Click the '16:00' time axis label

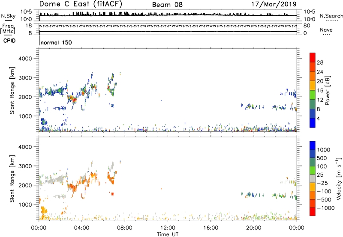pyautogui.click(x=211, y=228)
